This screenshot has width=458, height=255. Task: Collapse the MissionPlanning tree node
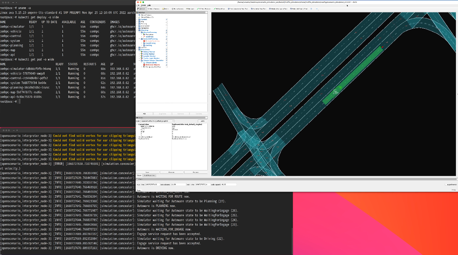139,32
